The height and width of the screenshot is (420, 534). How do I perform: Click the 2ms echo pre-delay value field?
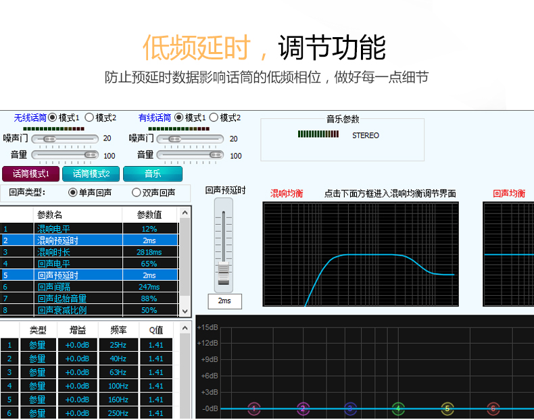pos(225,301)
